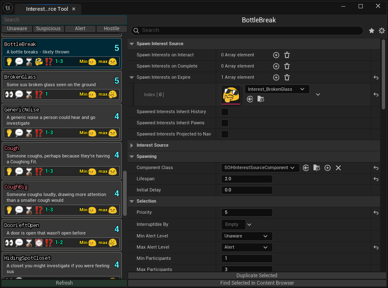This screenshot has height=288, width=388.
Task: Browse to Interest_BrokenGlass asset in Content Browser
Action: click(x=261, y=99)
